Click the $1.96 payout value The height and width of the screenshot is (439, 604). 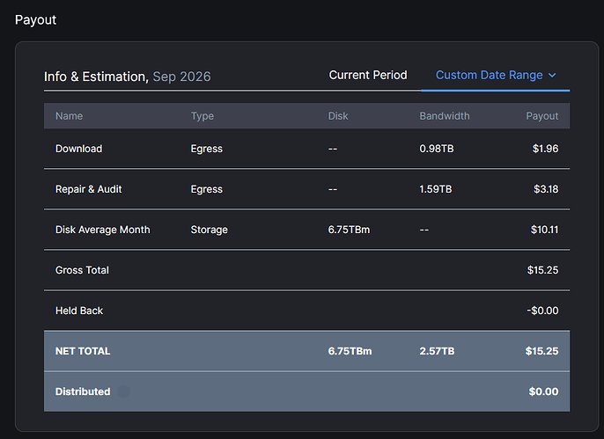coord(545,149)
